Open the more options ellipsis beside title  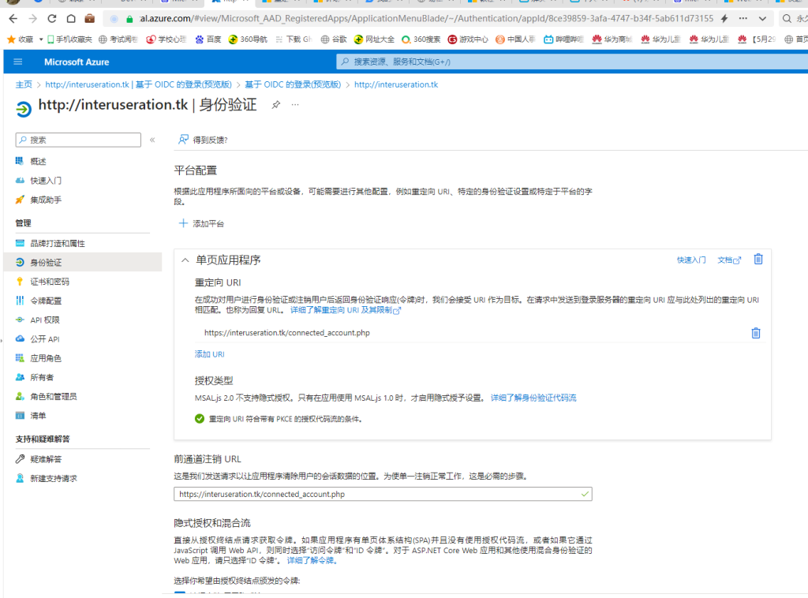point(295,105)
